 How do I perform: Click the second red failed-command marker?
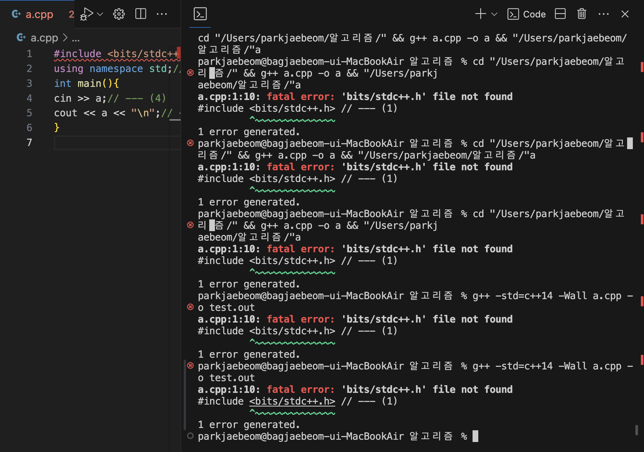pyautogui.click(x=190, y=143)
